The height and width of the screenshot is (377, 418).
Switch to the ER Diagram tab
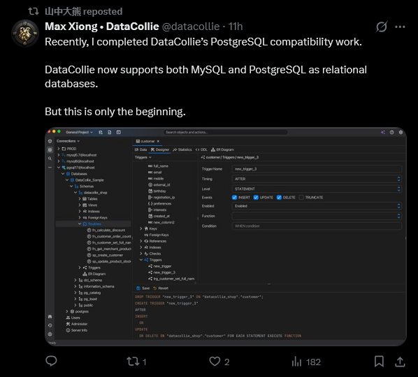point(222,149)
